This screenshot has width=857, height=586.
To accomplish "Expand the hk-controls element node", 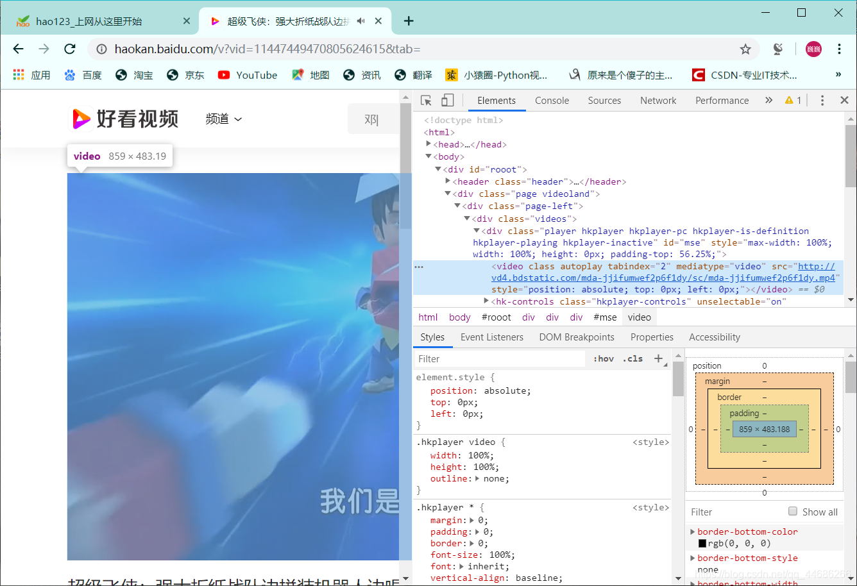I will click(x=486, y=301).
